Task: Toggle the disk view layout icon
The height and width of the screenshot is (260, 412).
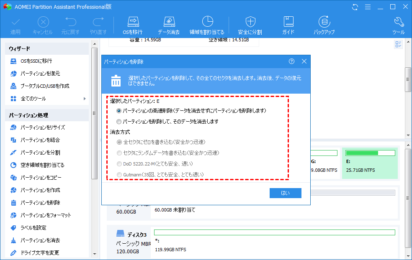Action: click(x=398, y=44)
